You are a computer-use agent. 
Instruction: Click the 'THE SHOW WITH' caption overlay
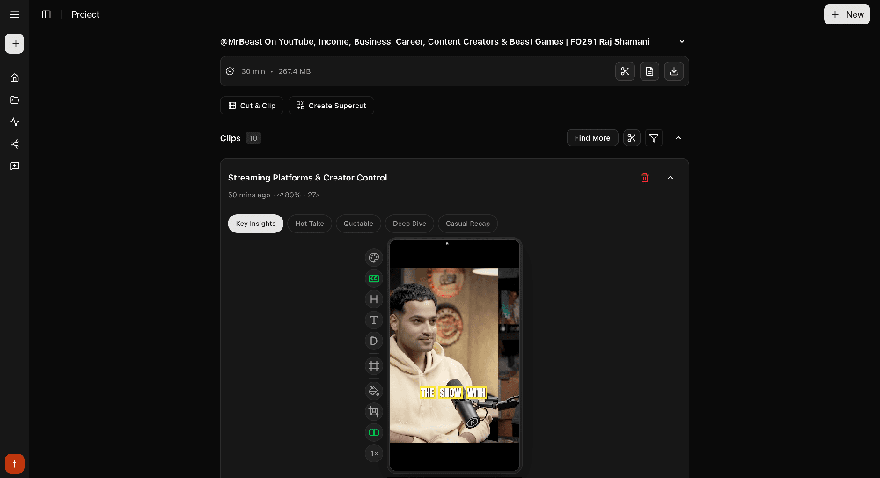(453, 393)
